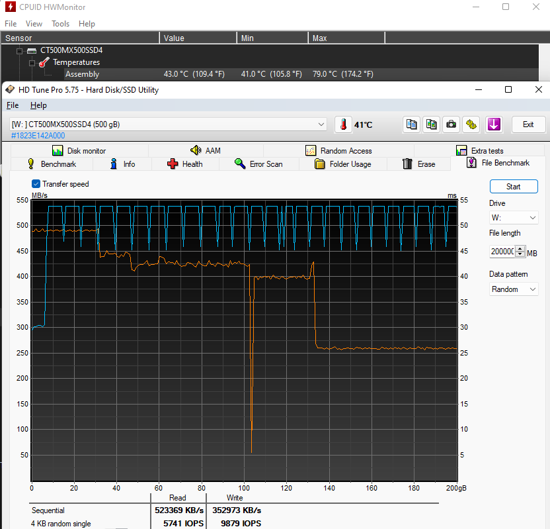This screenshot has height=529, width=550.
Task: Click the Error Scan magnifier icon
Action: pos(240,164)
